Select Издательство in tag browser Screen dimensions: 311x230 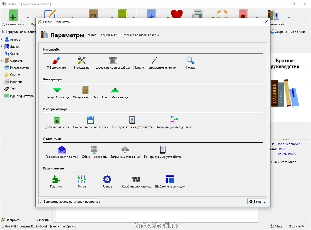(17, 68)
